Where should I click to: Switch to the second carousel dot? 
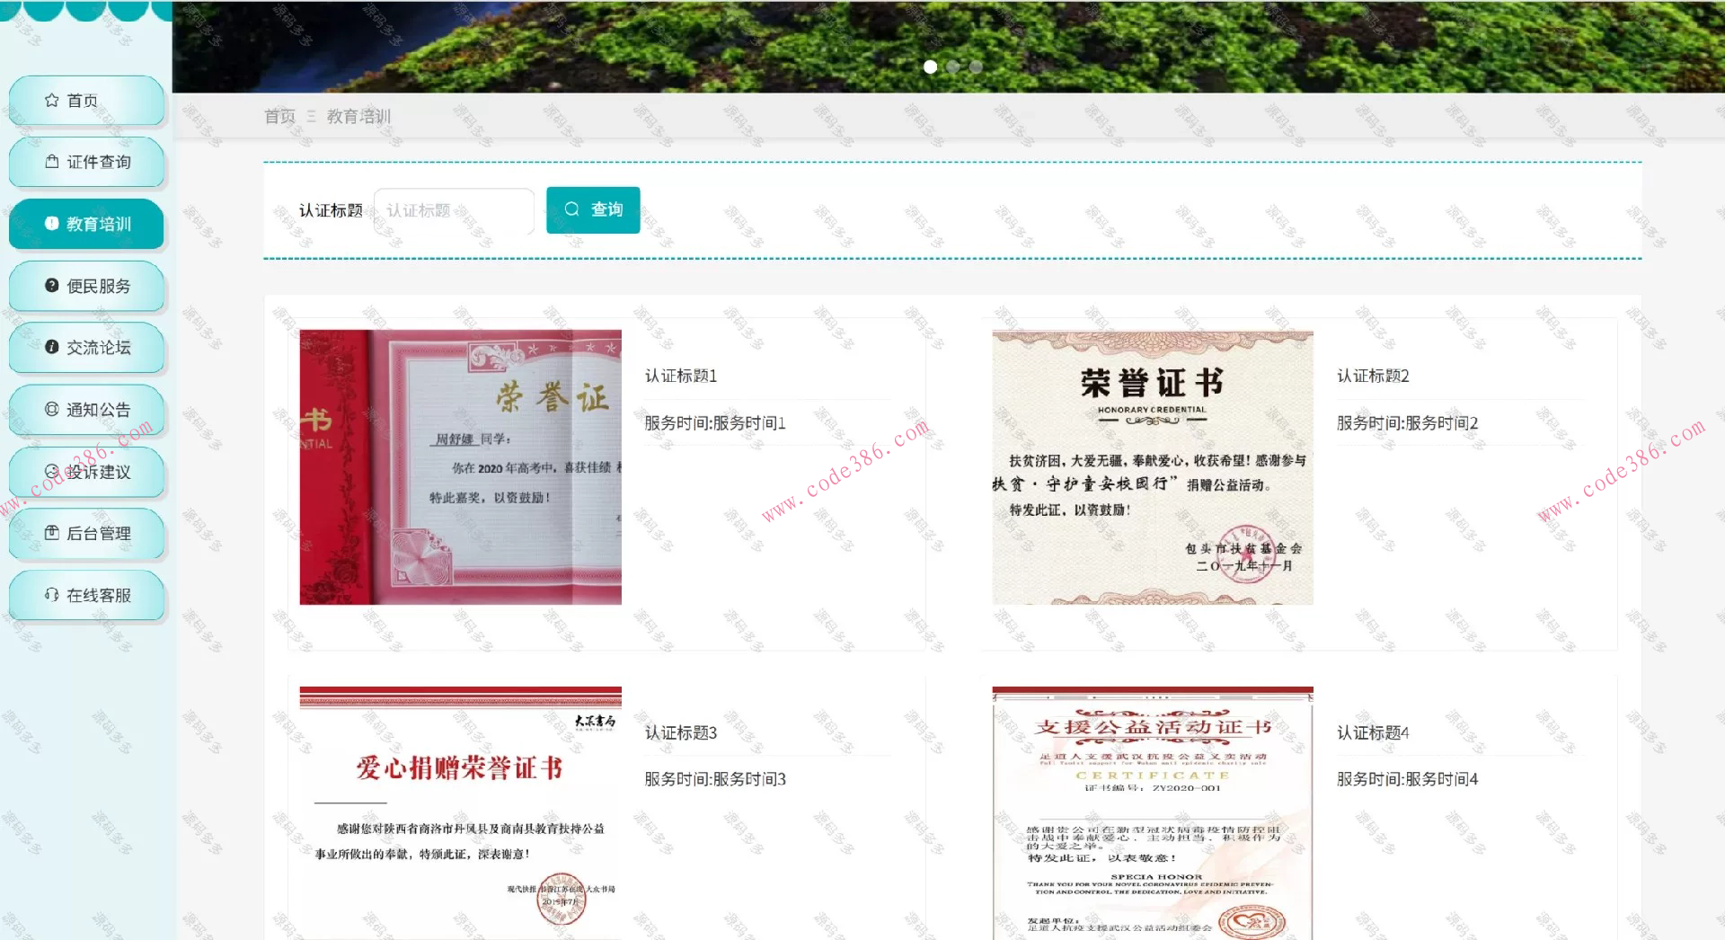point(953,67)
